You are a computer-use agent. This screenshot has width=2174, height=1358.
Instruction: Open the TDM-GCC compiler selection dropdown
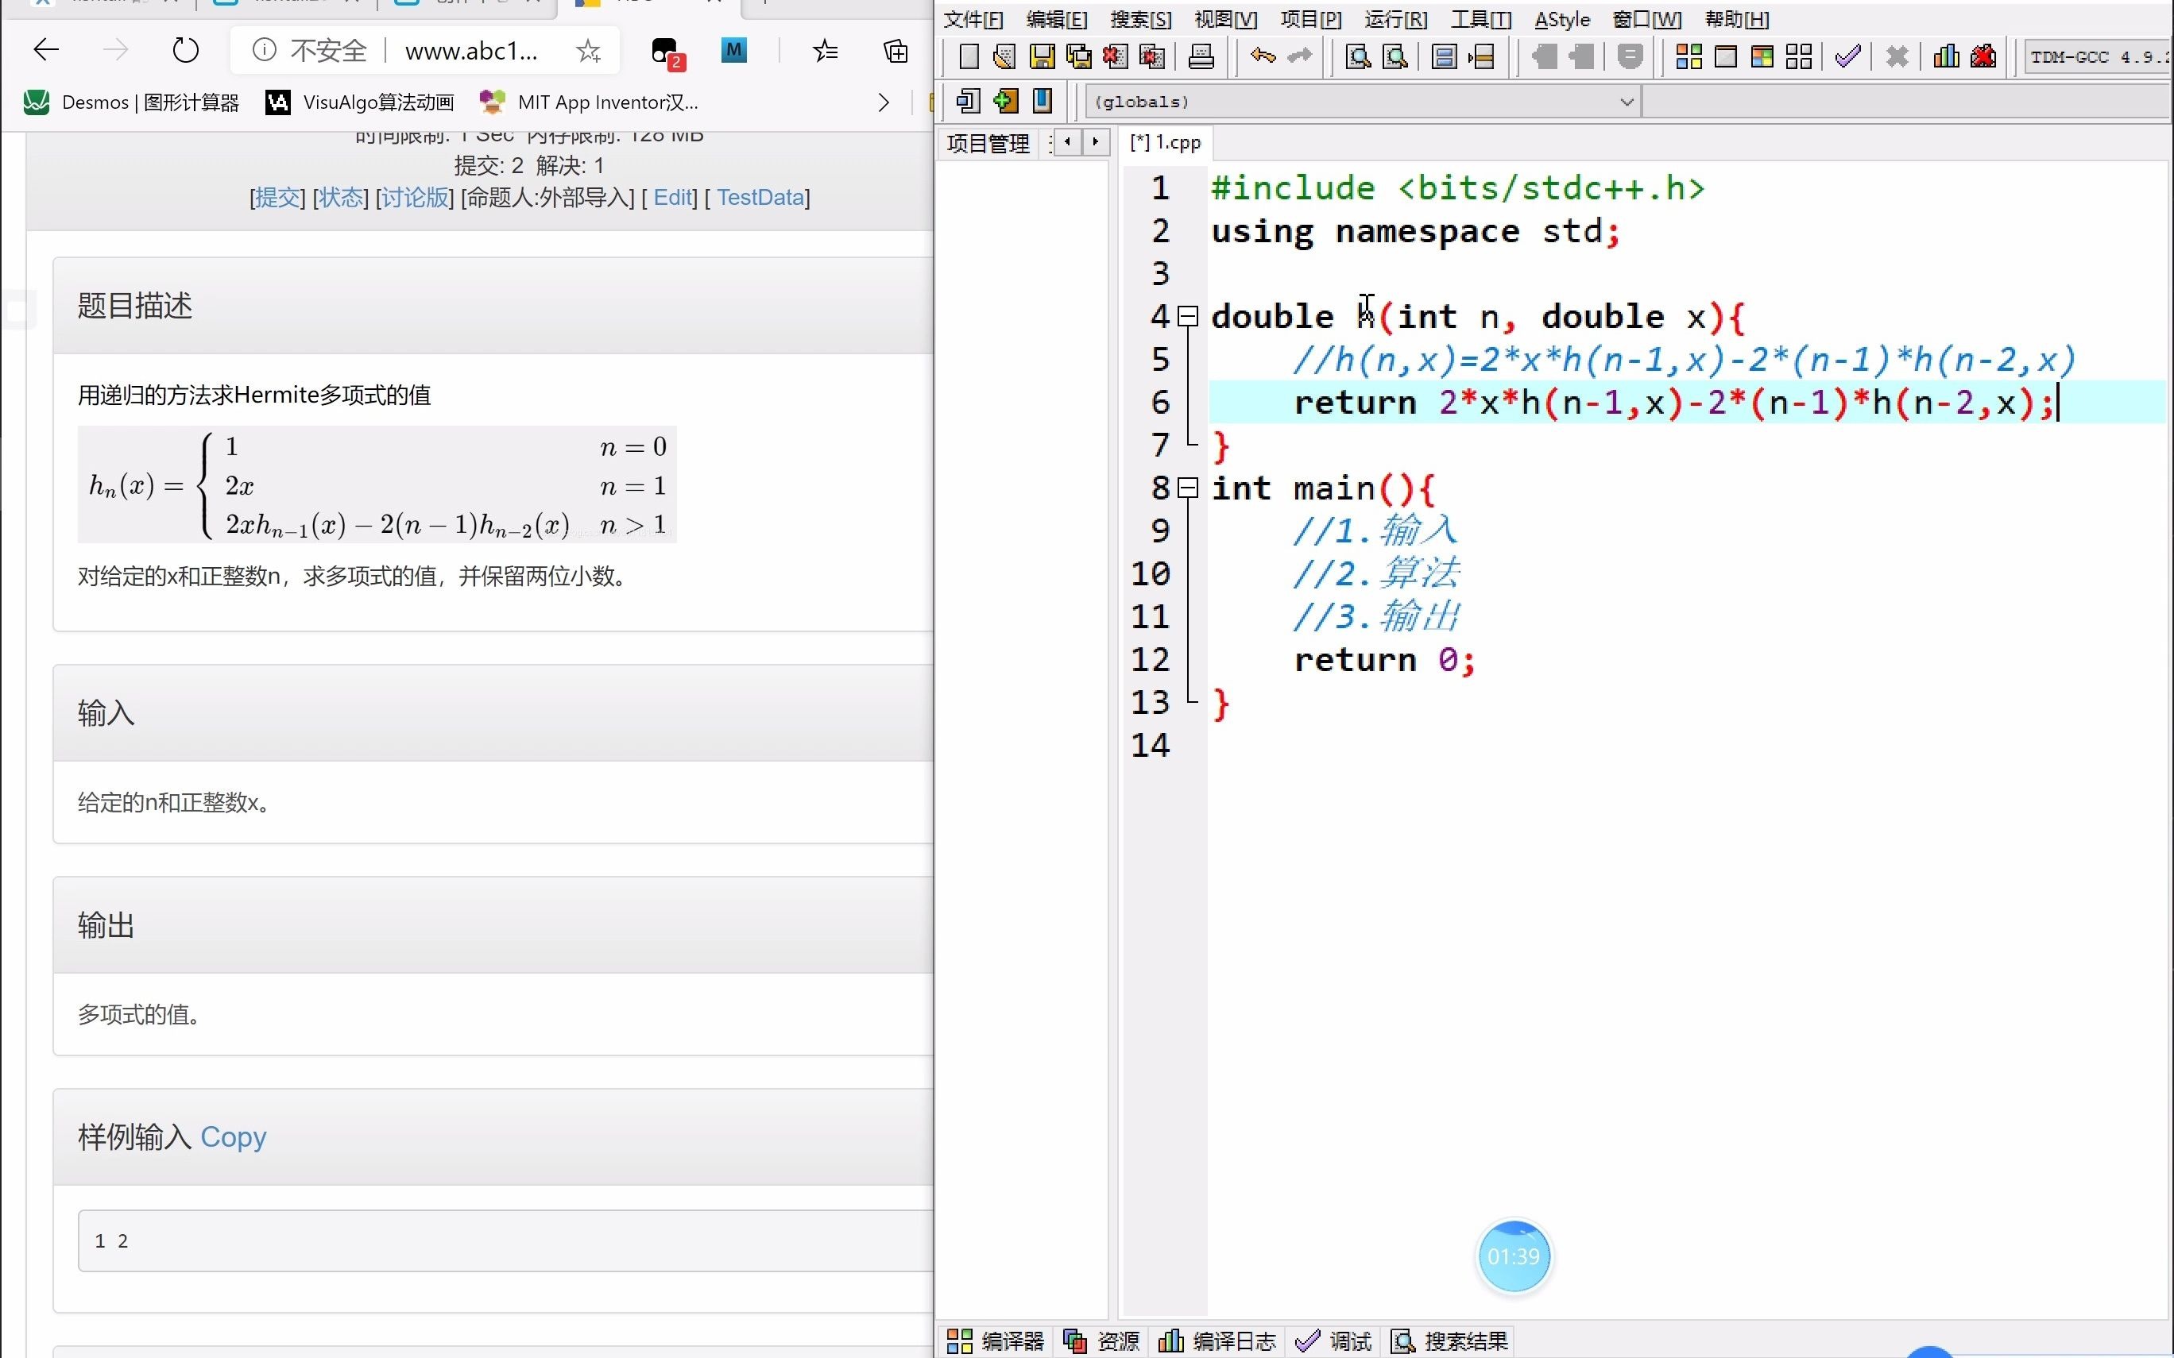click(x=2097, y=57)
